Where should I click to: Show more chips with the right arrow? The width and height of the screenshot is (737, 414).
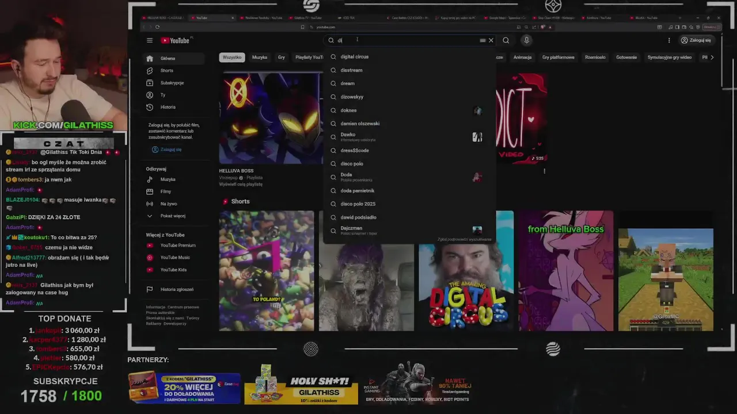point(712,57)
